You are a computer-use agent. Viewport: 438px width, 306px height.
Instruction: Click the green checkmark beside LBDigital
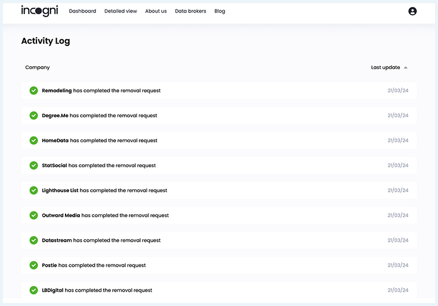pyautogui.click(x=34, y=291)
